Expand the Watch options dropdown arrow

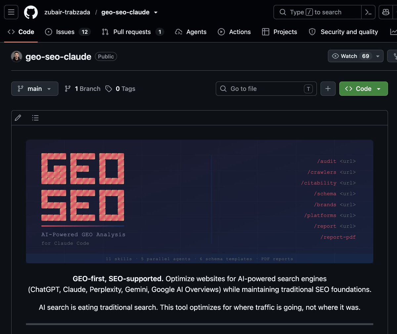(378, 56)
